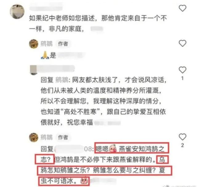Image resolution: width=197 pixels, height=187 pixels.
Task: Tap the 作者 badge on the 🙏是 reply
Action: [63, 44]
